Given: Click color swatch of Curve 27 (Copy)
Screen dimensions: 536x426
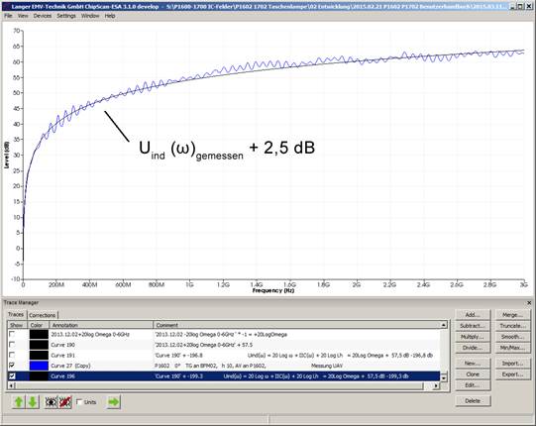Looking at the screenshot, I should click(39, 366).
